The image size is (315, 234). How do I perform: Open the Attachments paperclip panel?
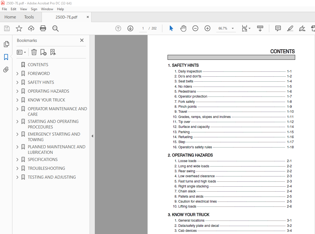pos(6,70)
